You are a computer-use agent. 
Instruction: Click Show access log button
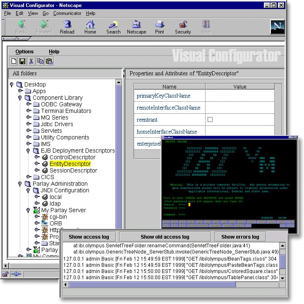[x=89, y=237]
